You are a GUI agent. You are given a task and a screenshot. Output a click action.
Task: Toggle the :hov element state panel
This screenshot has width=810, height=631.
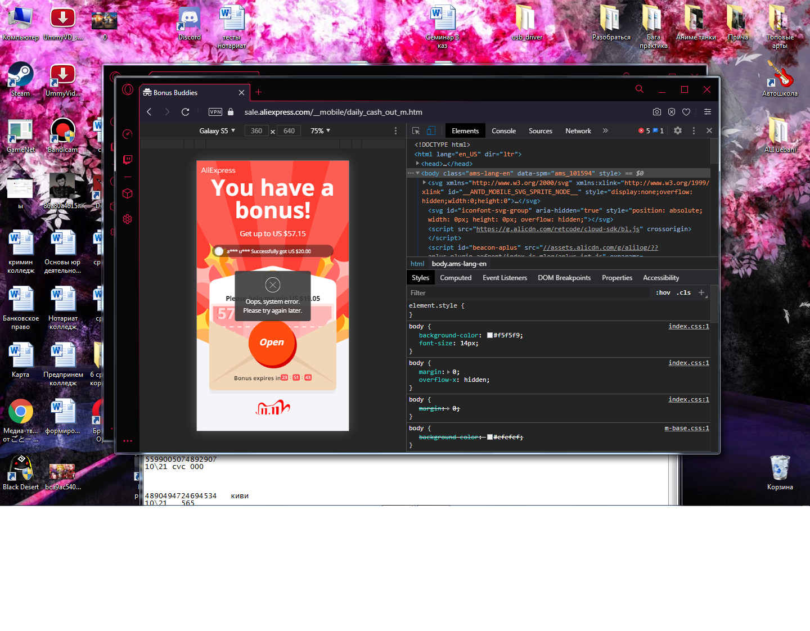[663, 293]
